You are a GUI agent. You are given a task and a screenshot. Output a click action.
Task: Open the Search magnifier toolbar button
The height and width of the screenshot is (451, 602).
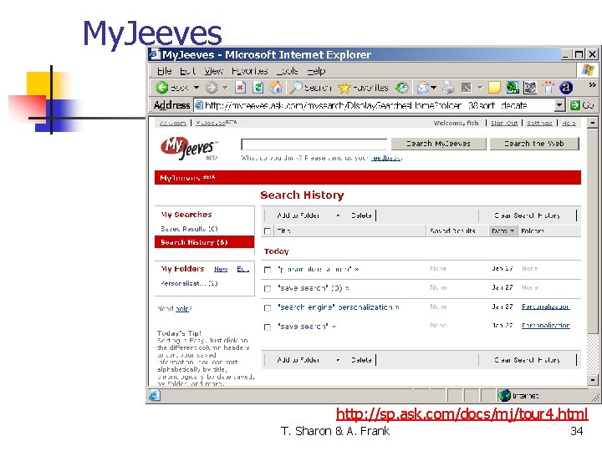click(x=310, y=88)
